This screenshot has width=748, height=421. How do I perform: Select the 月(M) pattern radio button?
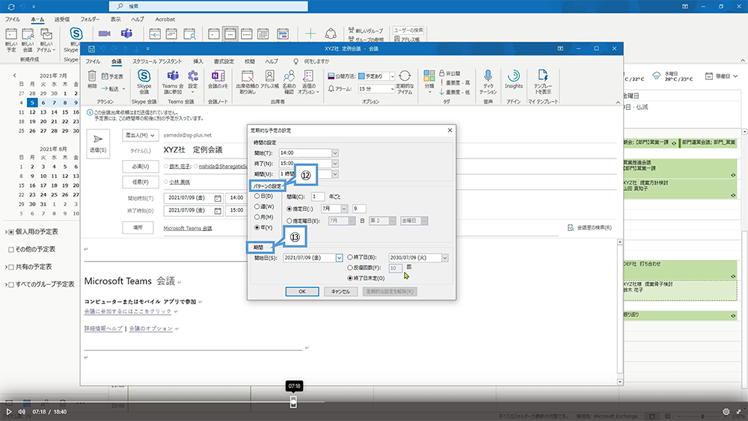point(257,216)
